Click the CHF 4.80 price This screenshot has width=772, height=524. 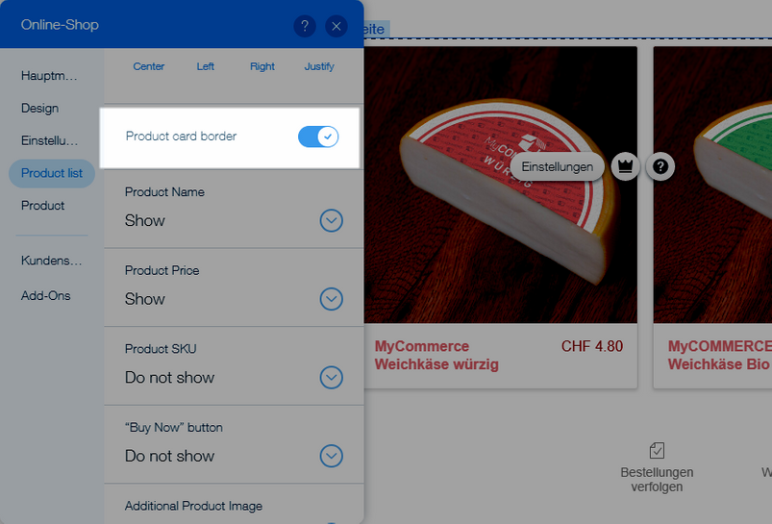(592, 346)
